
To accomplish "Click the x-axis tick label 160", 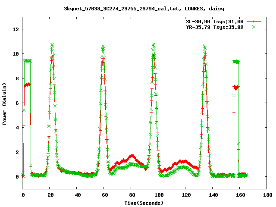I will [241, 195].
